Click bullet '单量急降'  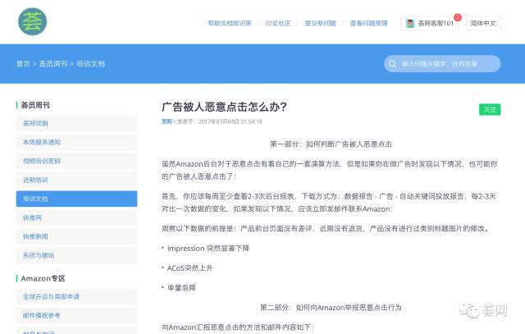(181, 288)
